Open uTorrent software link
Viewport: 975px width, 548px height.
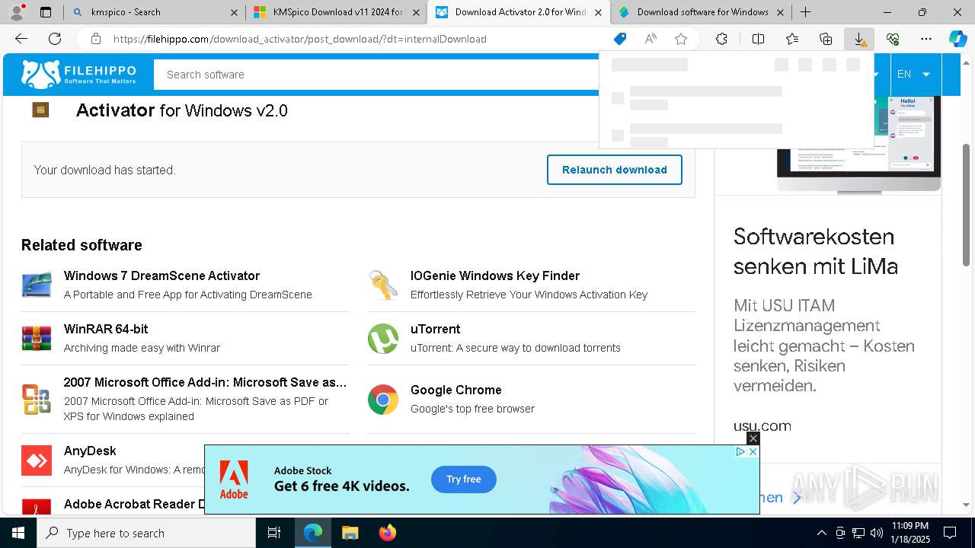(x=435, y=329)
